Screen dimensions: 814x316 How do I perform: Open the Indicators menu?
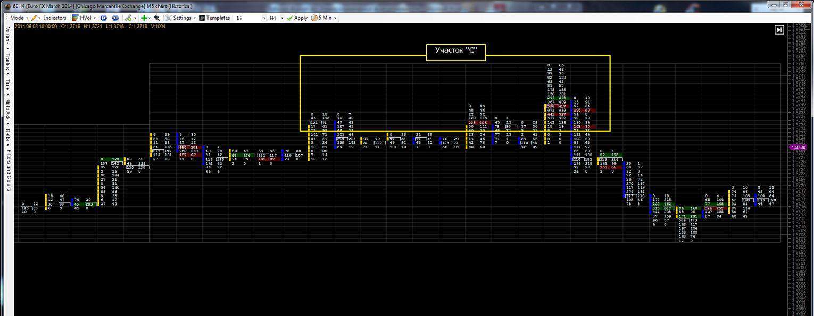pos(55,18)
